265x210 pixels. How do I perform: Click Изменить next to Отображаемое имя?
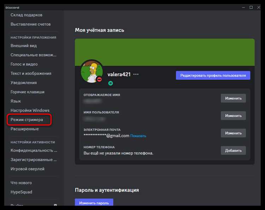pos(233,98)
